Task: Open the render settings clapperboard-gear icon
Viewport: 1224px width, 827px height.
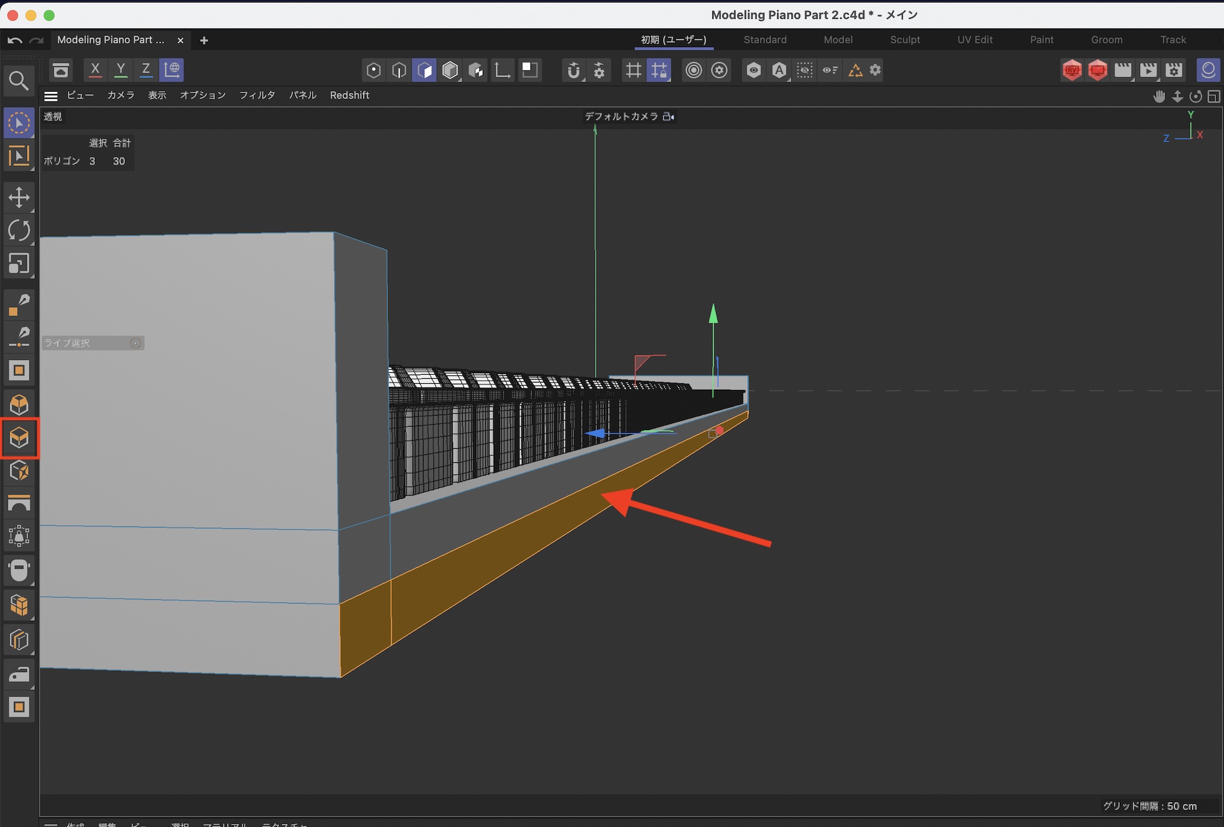Action: (1174, 70)
